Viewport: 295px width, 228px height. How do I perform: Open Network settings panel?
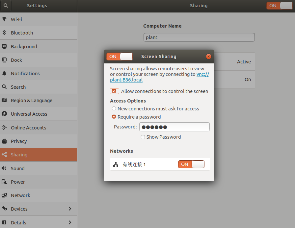click(39, 195)
